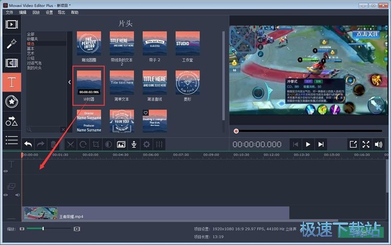Click the undo arrow button
The width and height of the screenshot is (391, 245).
click(x=28, y=144)
